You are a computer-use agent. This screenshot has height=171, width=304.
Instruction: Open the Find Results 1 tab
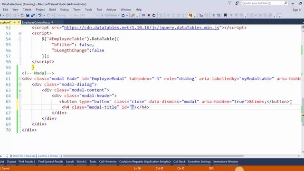click(x=27, y=161)
